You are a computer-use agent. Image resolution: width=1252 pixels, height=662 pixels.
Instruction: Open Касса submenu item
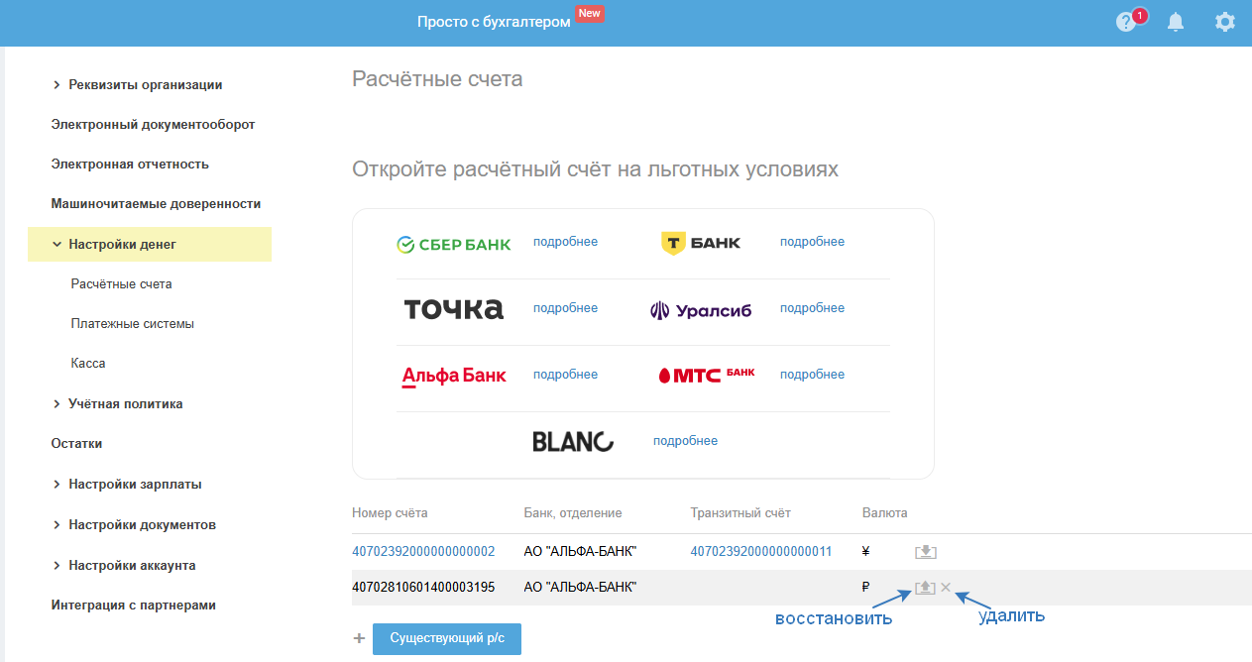[x=88, y=364]
